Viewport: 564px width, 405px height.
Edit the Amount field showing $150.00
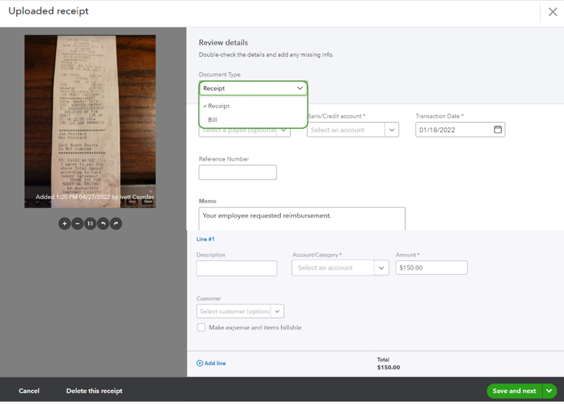click(432, 268)
